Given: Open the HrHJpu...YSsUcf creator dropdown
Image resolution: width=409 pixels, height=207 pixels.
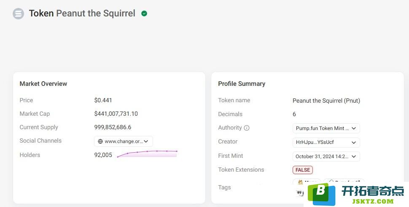Looking at the screenshot, I should (x=326, y=143).
